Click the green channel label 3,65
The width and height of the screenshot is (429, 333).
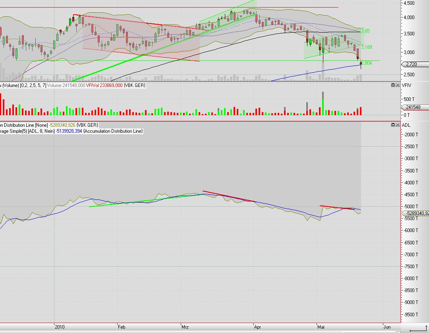(365, 31)
